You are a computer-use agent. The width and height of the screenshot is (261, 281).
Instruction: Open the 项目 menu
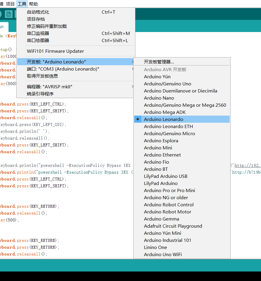[x=10, y=4]
